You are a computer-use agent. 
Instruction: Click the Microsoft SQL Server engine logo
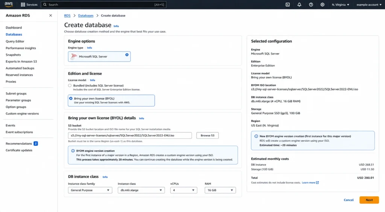coord(74,56)
